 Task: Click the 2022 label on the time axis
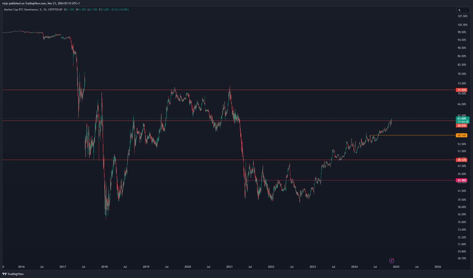click(271, 267)
